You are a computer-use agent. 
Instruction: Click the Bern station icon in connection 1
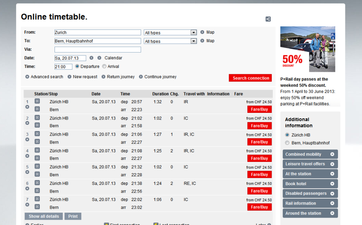[x=37, y=109]
